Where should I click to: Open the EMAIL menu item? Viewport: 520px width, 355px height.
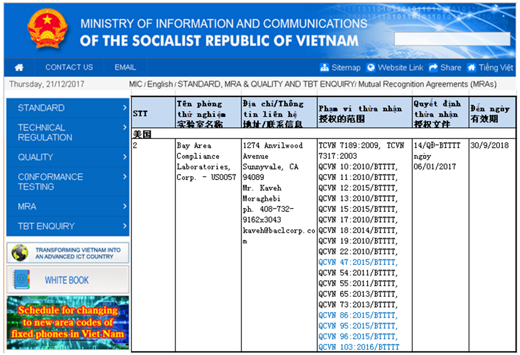tap(125, 68)
